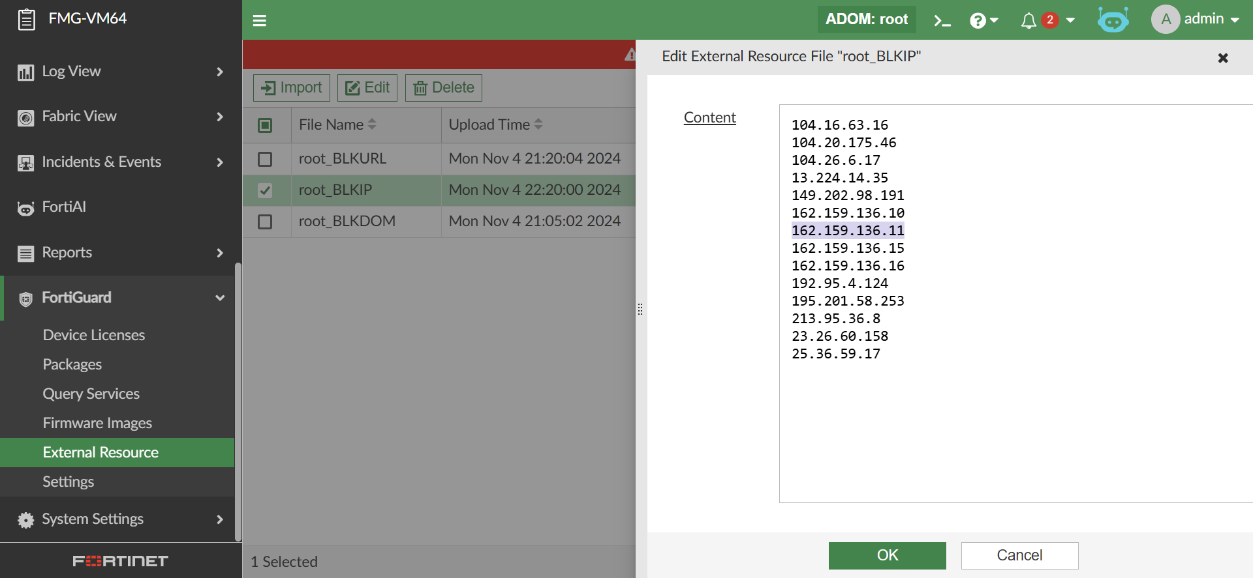The width and height of the screenshot is (1253, 578).
Task: Confirm changes with OK button
Action: click(x=888, y=556)
